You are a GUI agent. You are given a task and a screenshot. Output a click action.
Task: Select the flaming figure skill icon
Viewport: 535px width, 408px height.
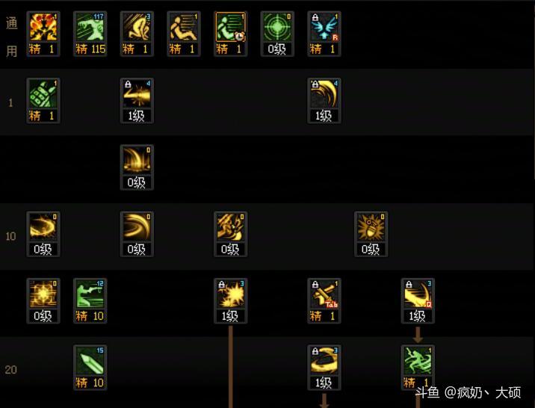point(43,34)
